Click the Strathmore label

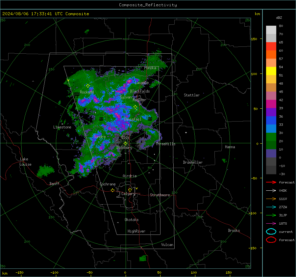click(160, 195)
